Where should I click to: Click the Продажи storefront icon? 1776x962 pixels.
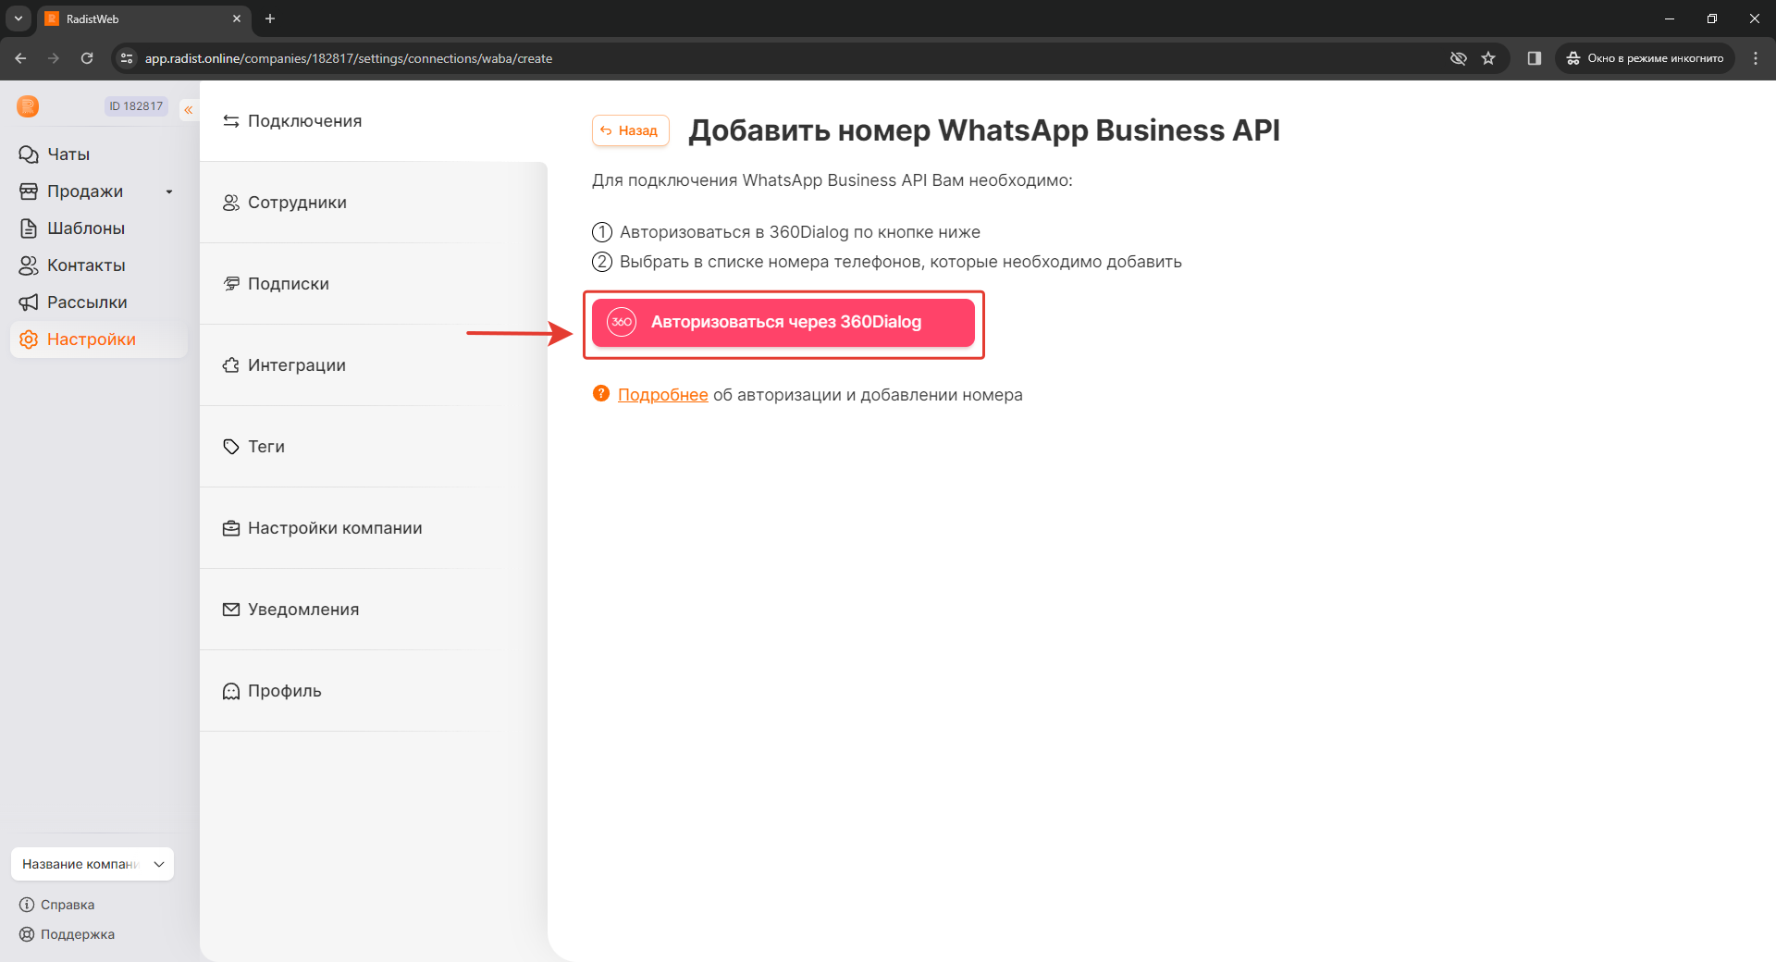point(29,191)
